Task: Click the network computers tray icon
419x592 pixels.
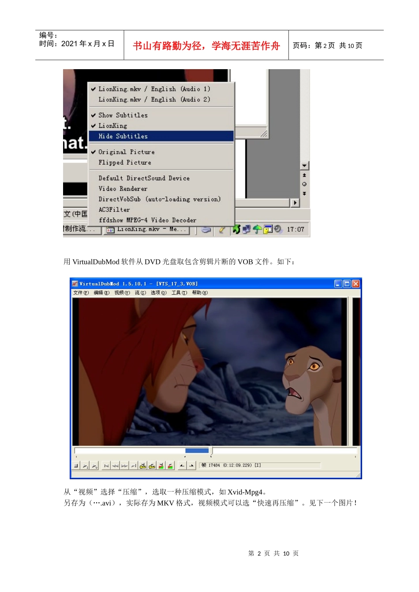Action: [247, 229]
